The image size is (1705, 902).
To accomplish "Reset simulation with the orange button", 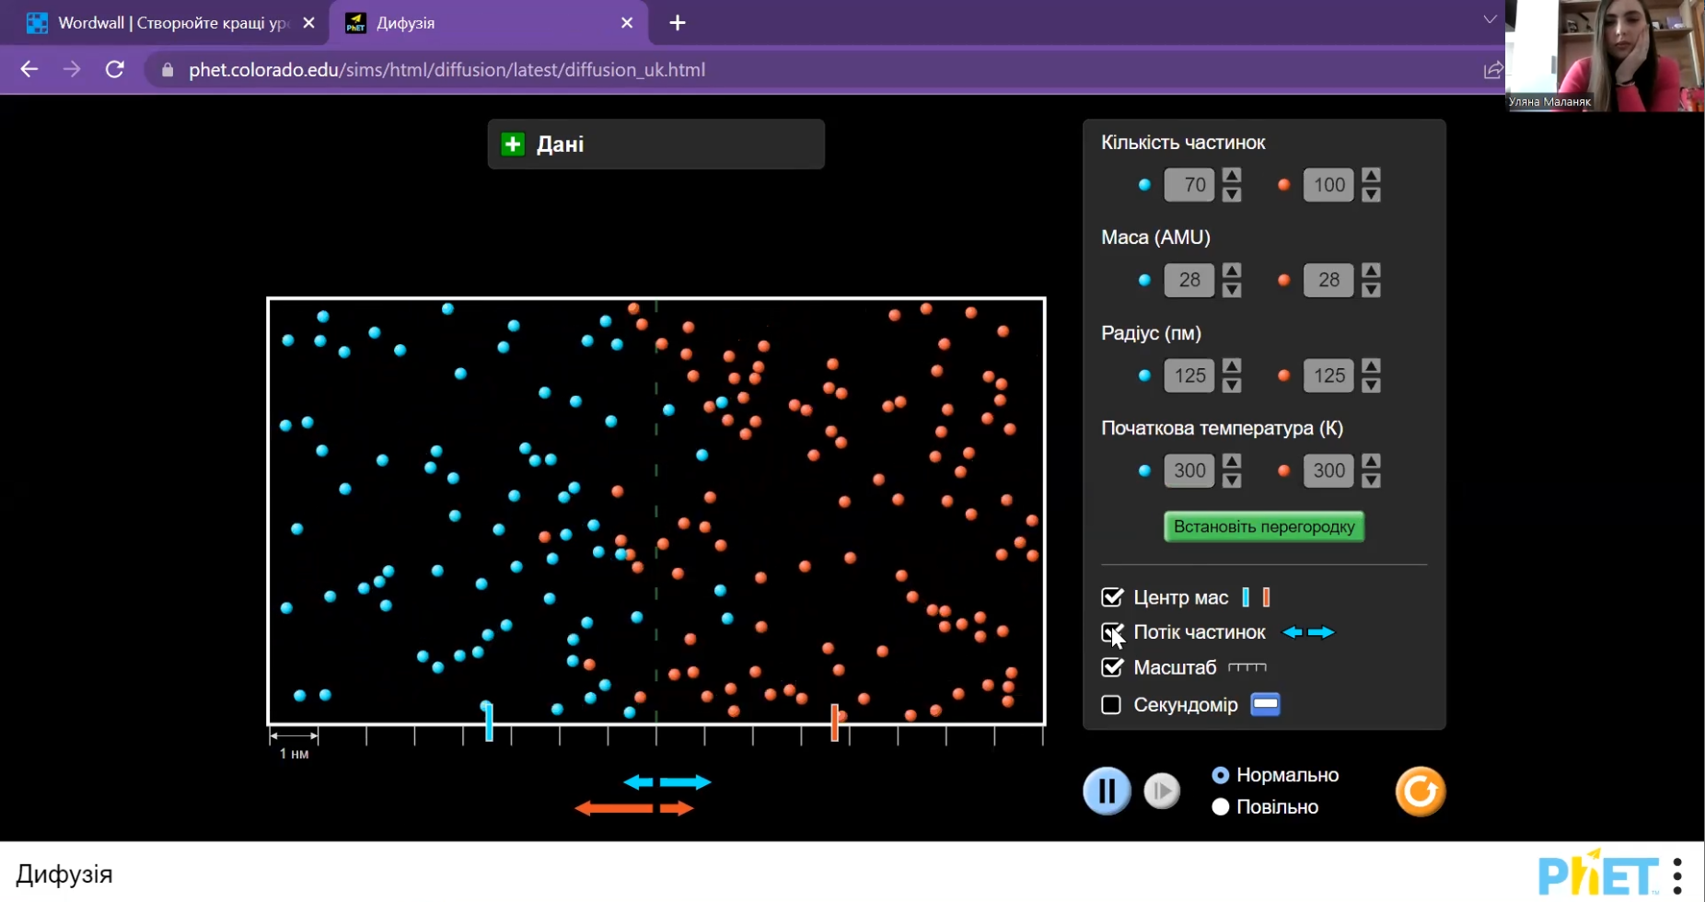I will (x=1421, y=791).
